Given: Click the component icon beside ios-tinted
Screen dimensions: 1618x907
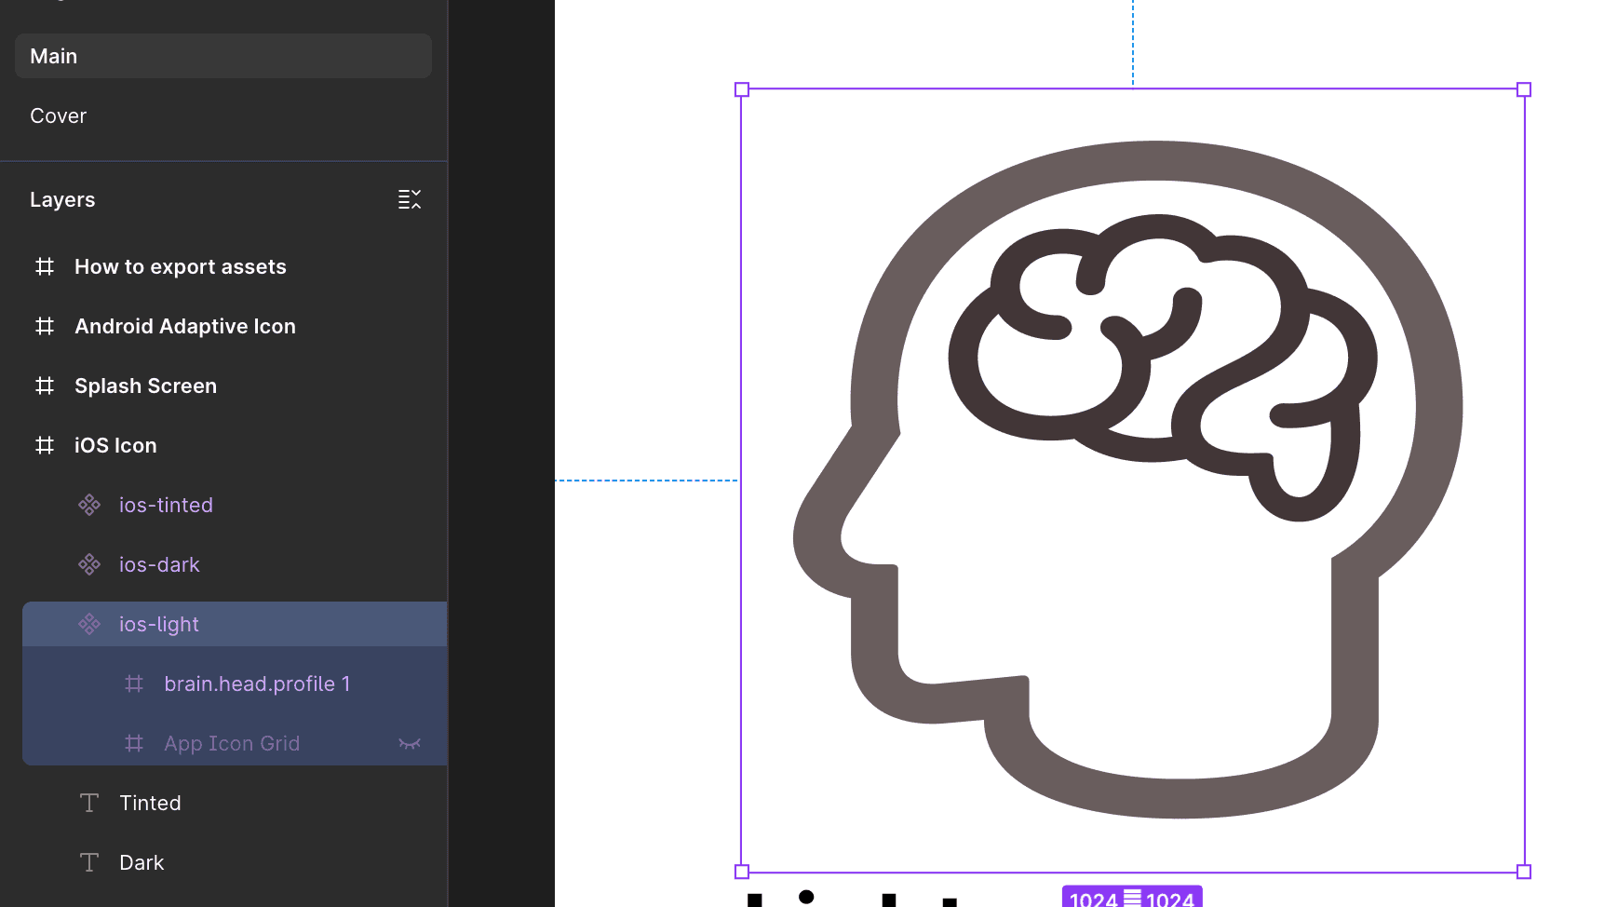Looking at the screenshot, I should (x=89, y=505).
